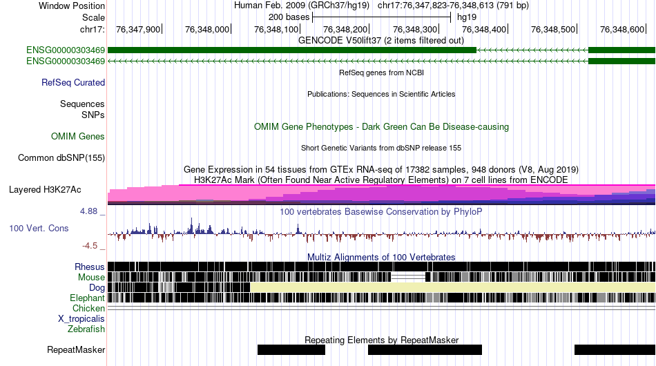Click the Elephant alignment bar
The height and width of the screenshot is (366, 656).
pyautogui.click(x=381, y=298)
